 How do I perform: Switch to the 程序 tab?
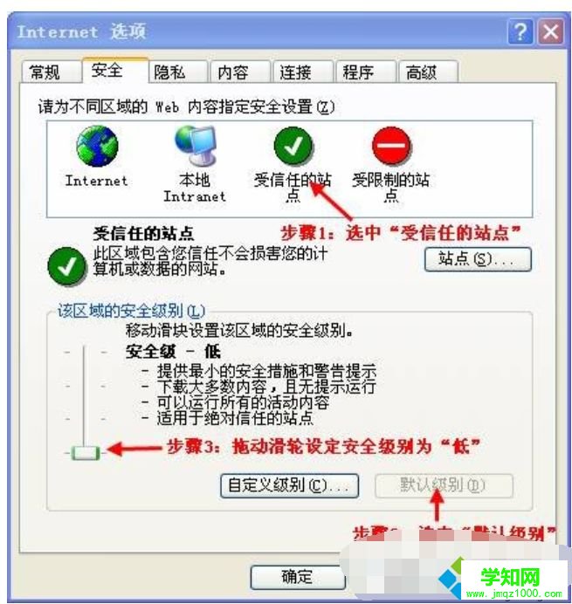[365, 72]
